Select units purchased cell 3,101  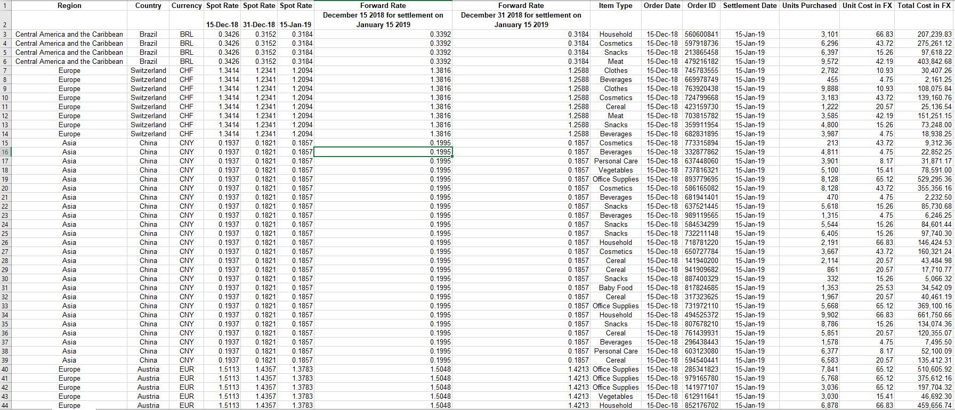coord(810,35)
